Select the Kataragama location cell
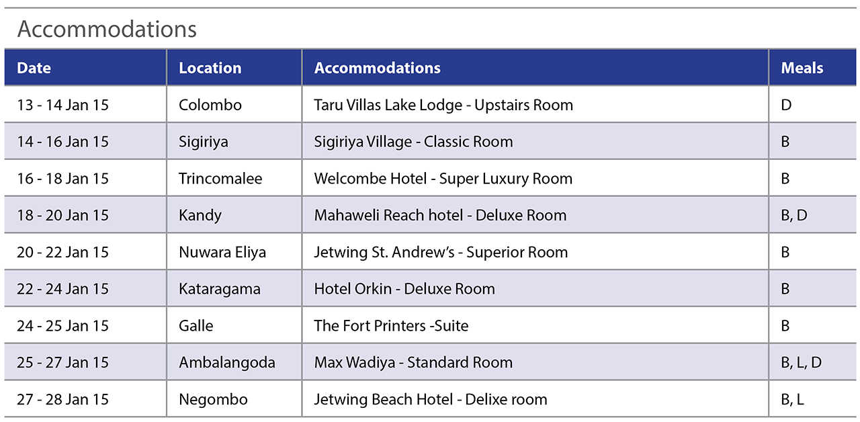The image size is (860, 422). [220, 290]
